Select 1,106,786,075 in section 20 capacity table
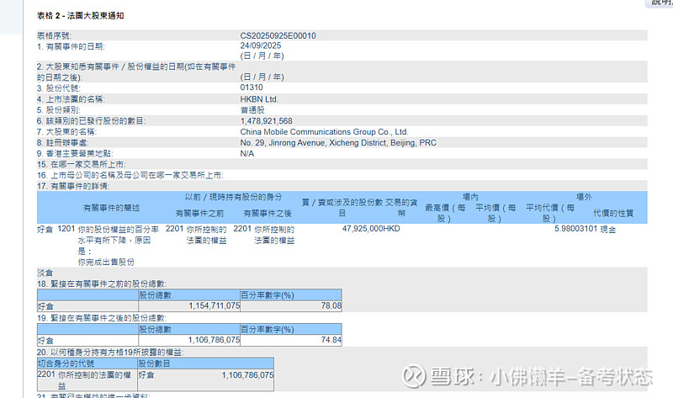The height and width of the screenshot is (398, 673). (247, 374)
